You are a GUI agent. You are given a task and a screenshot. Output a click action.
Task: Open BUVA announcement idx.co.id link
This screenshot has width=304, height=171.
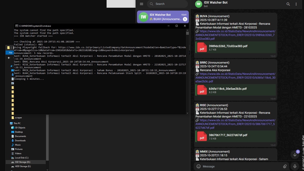point(235,35)
